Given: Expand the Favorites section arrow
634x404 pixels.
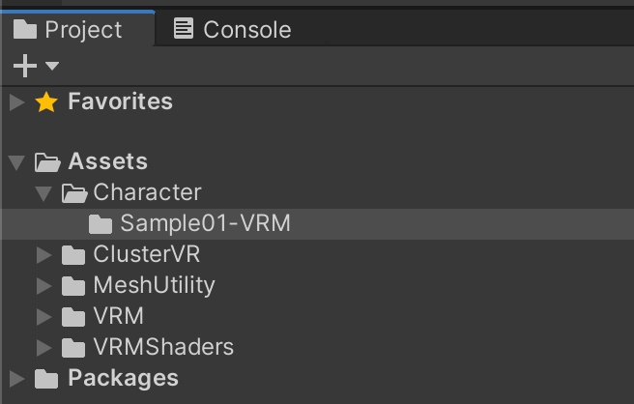Looking at the screenshot, I should 17,101.
